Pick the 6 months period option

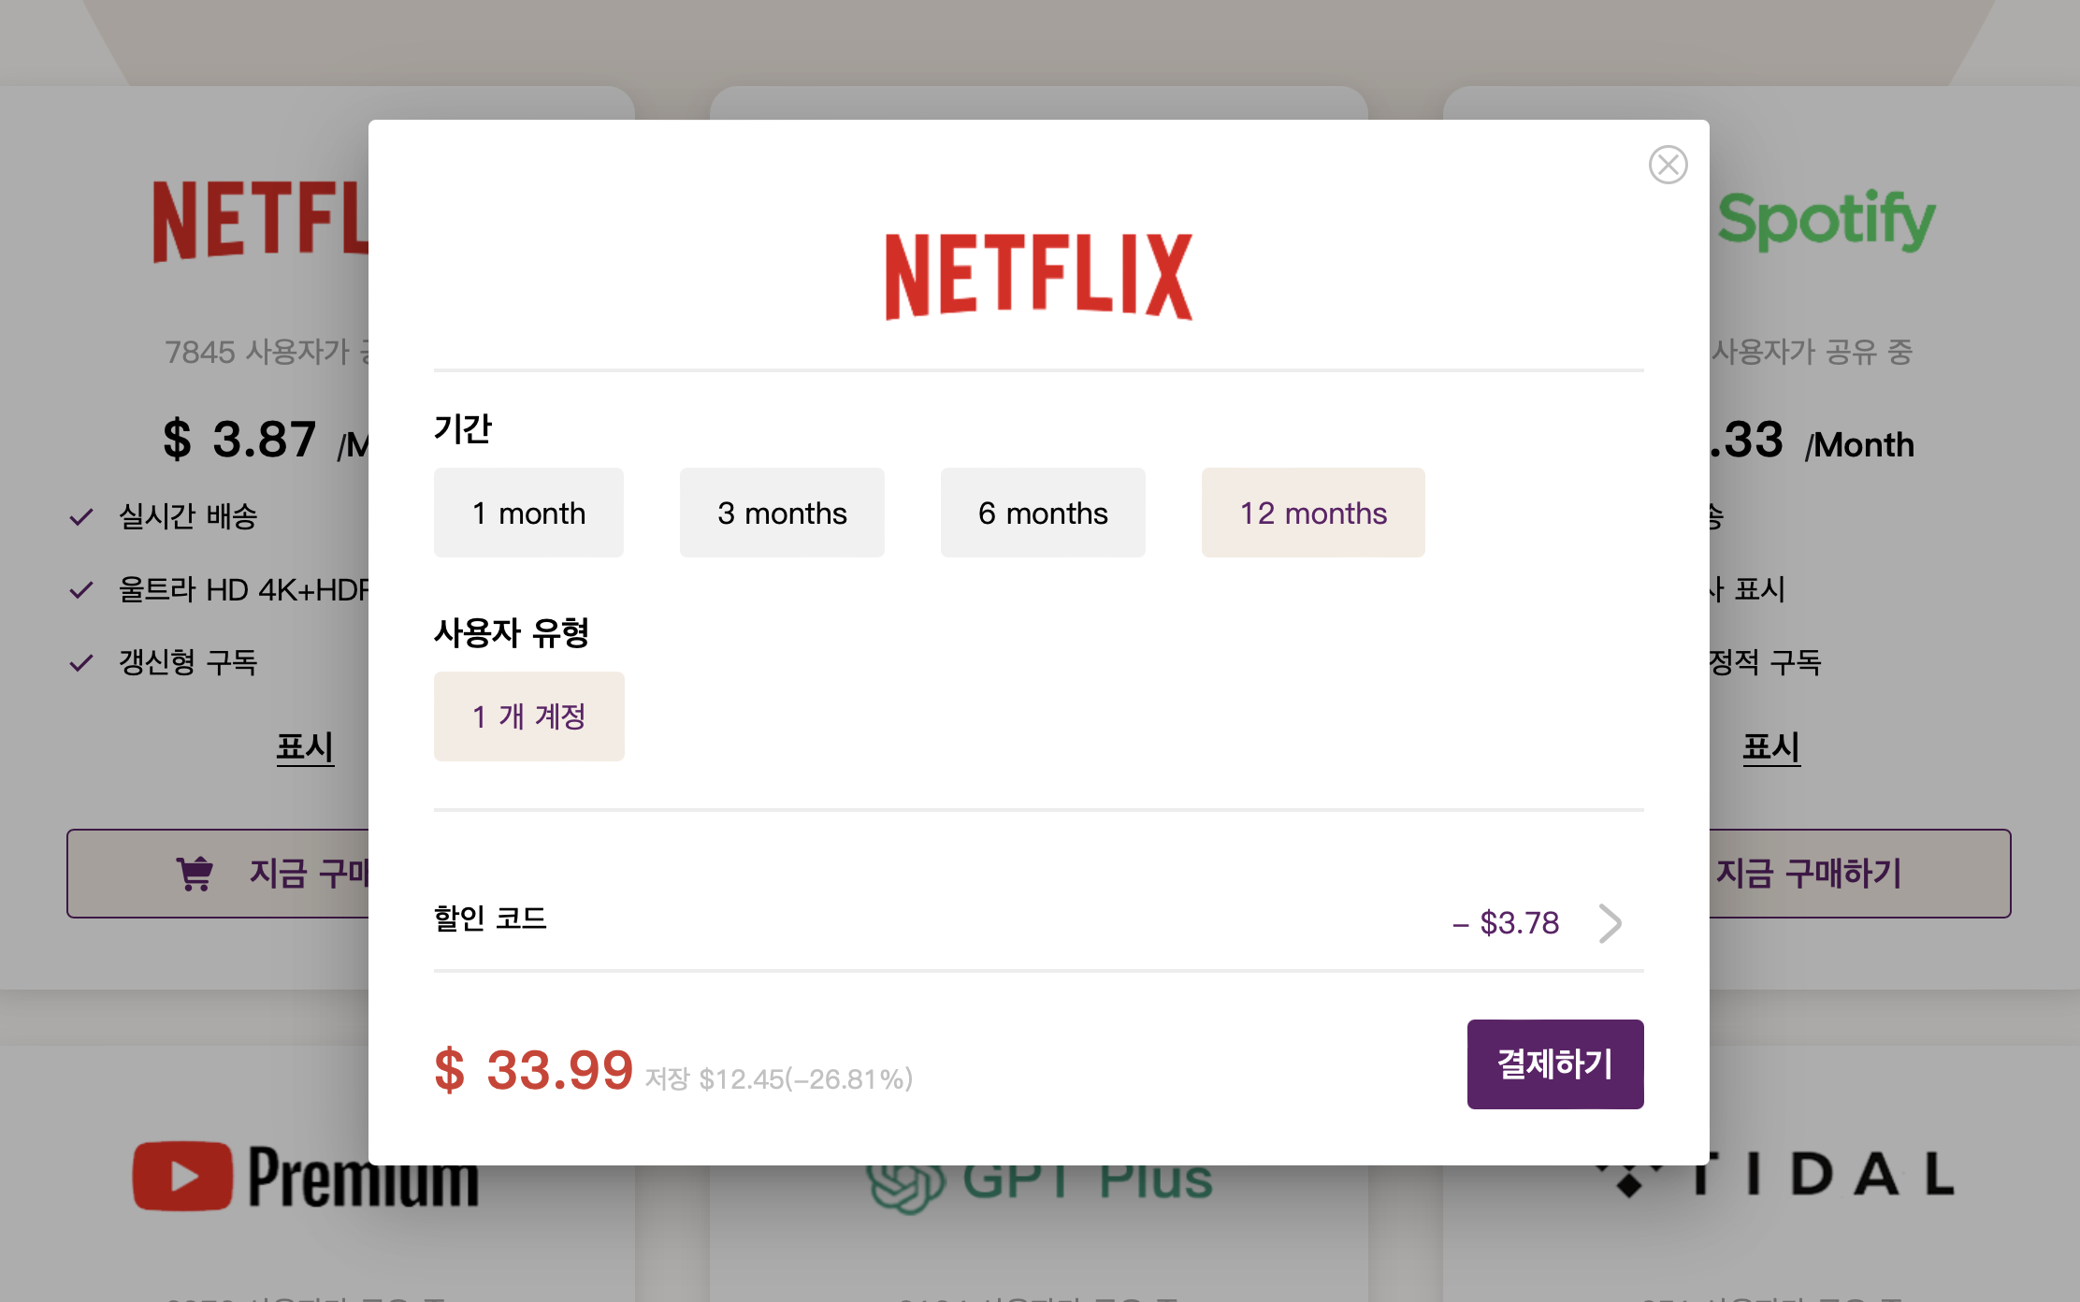click(x=1043, y=513)
